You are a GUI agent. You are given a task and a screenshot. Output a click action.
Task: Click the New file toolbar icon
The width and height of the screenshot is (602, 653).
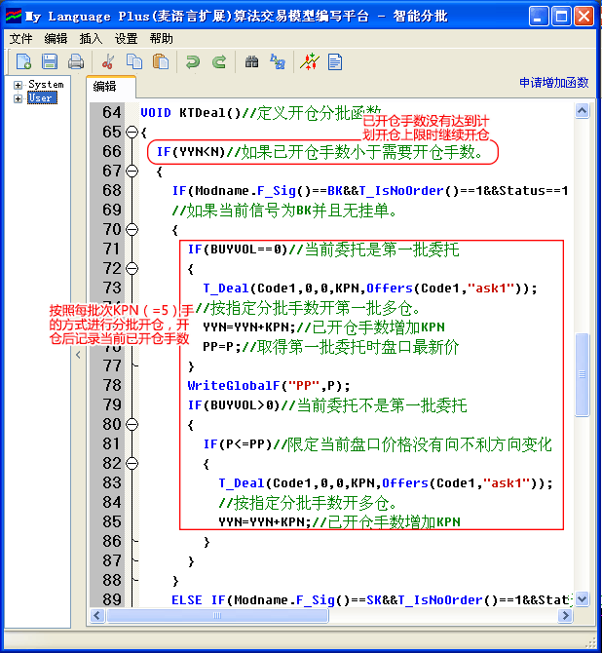pos(24,62)
